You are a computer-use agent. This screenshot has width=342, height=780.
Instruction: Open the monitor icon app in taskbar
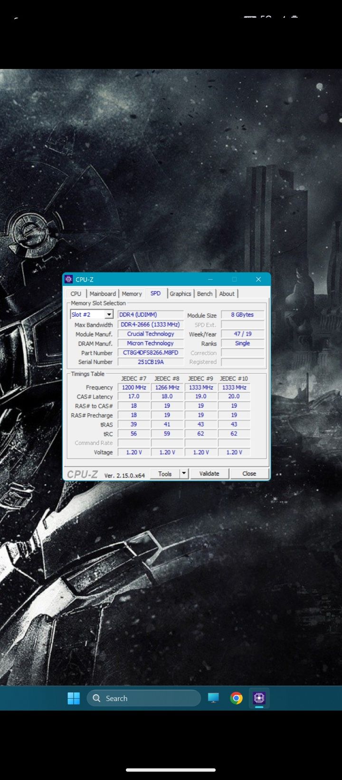[213, 698]
